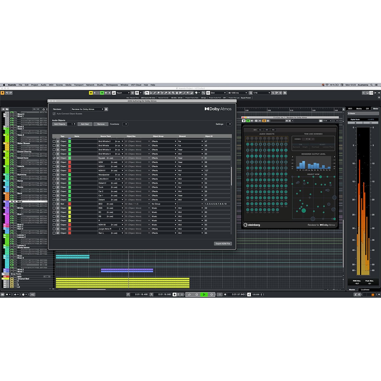Click the red color swatch of the BED row
This screenshot has width=381, height=381.
pyautogui.click(x=70, y=204)
